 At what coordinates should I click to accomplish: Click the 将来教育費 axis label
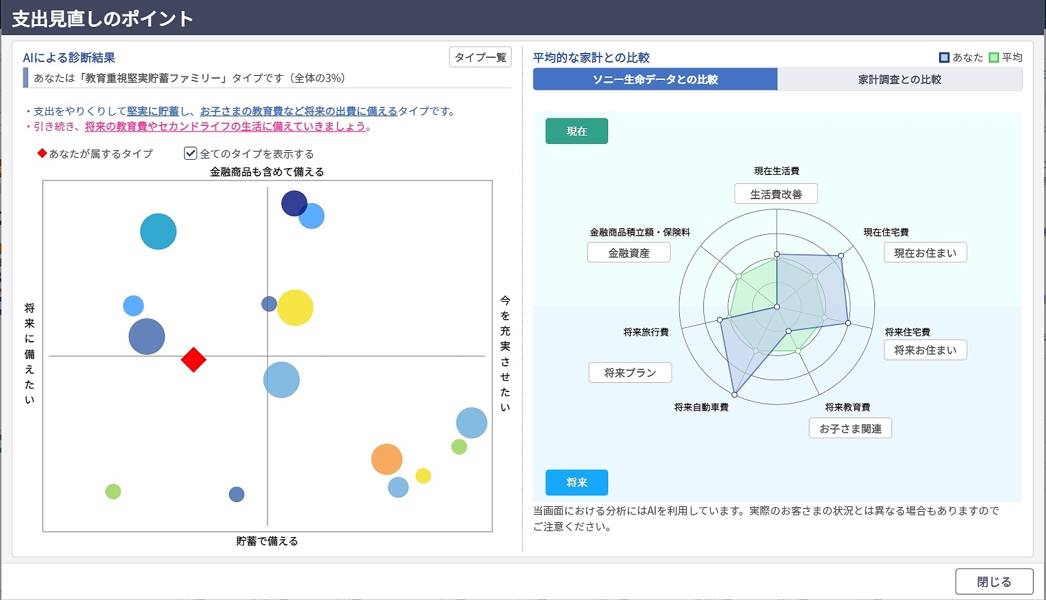(x=847, y=407)
